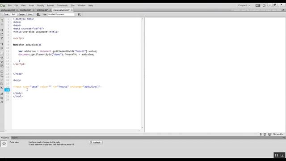Click the Select Parent Tag icon
286x161 pixels.
pos(2,44)
